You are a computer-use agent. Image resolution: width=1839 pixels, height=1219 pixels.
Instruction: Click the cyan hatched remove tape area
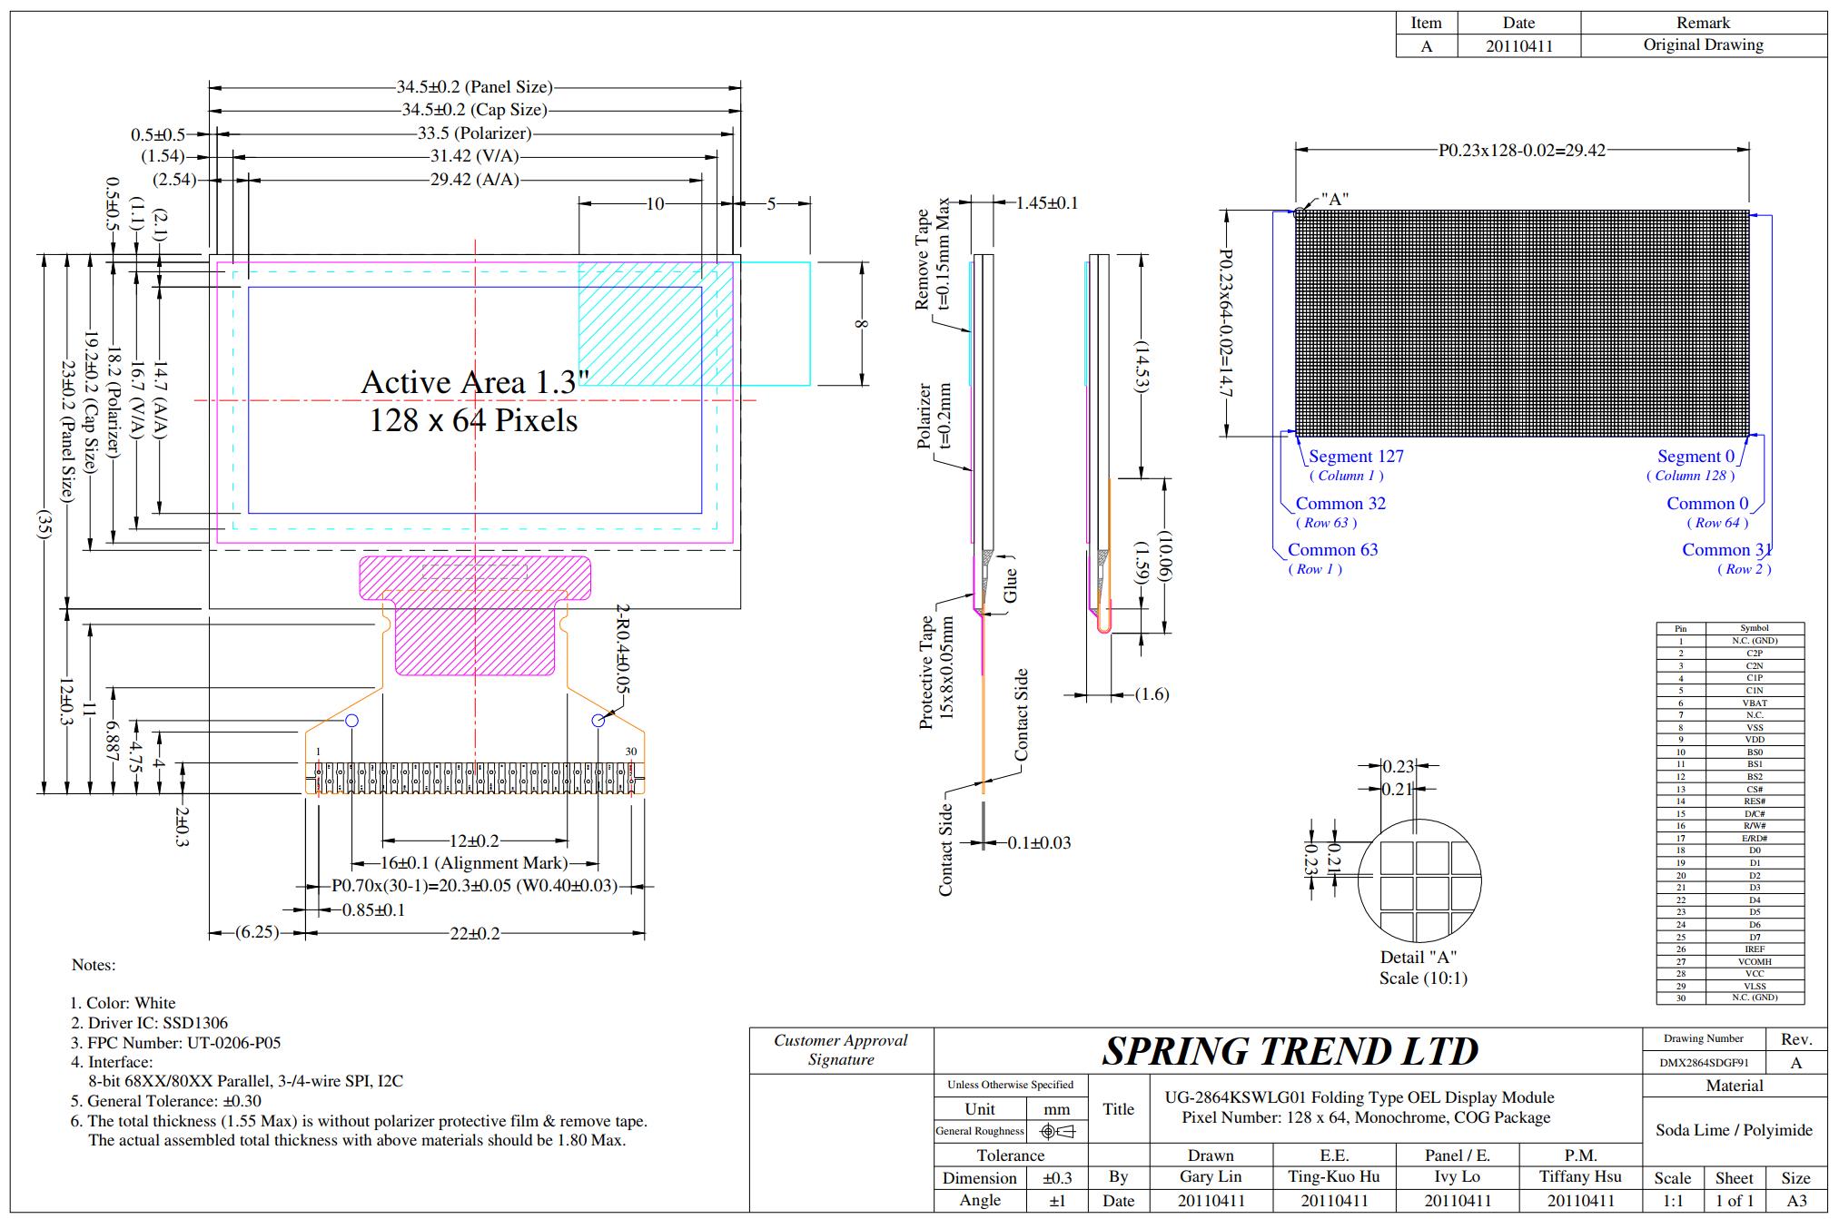pos(656,324)
